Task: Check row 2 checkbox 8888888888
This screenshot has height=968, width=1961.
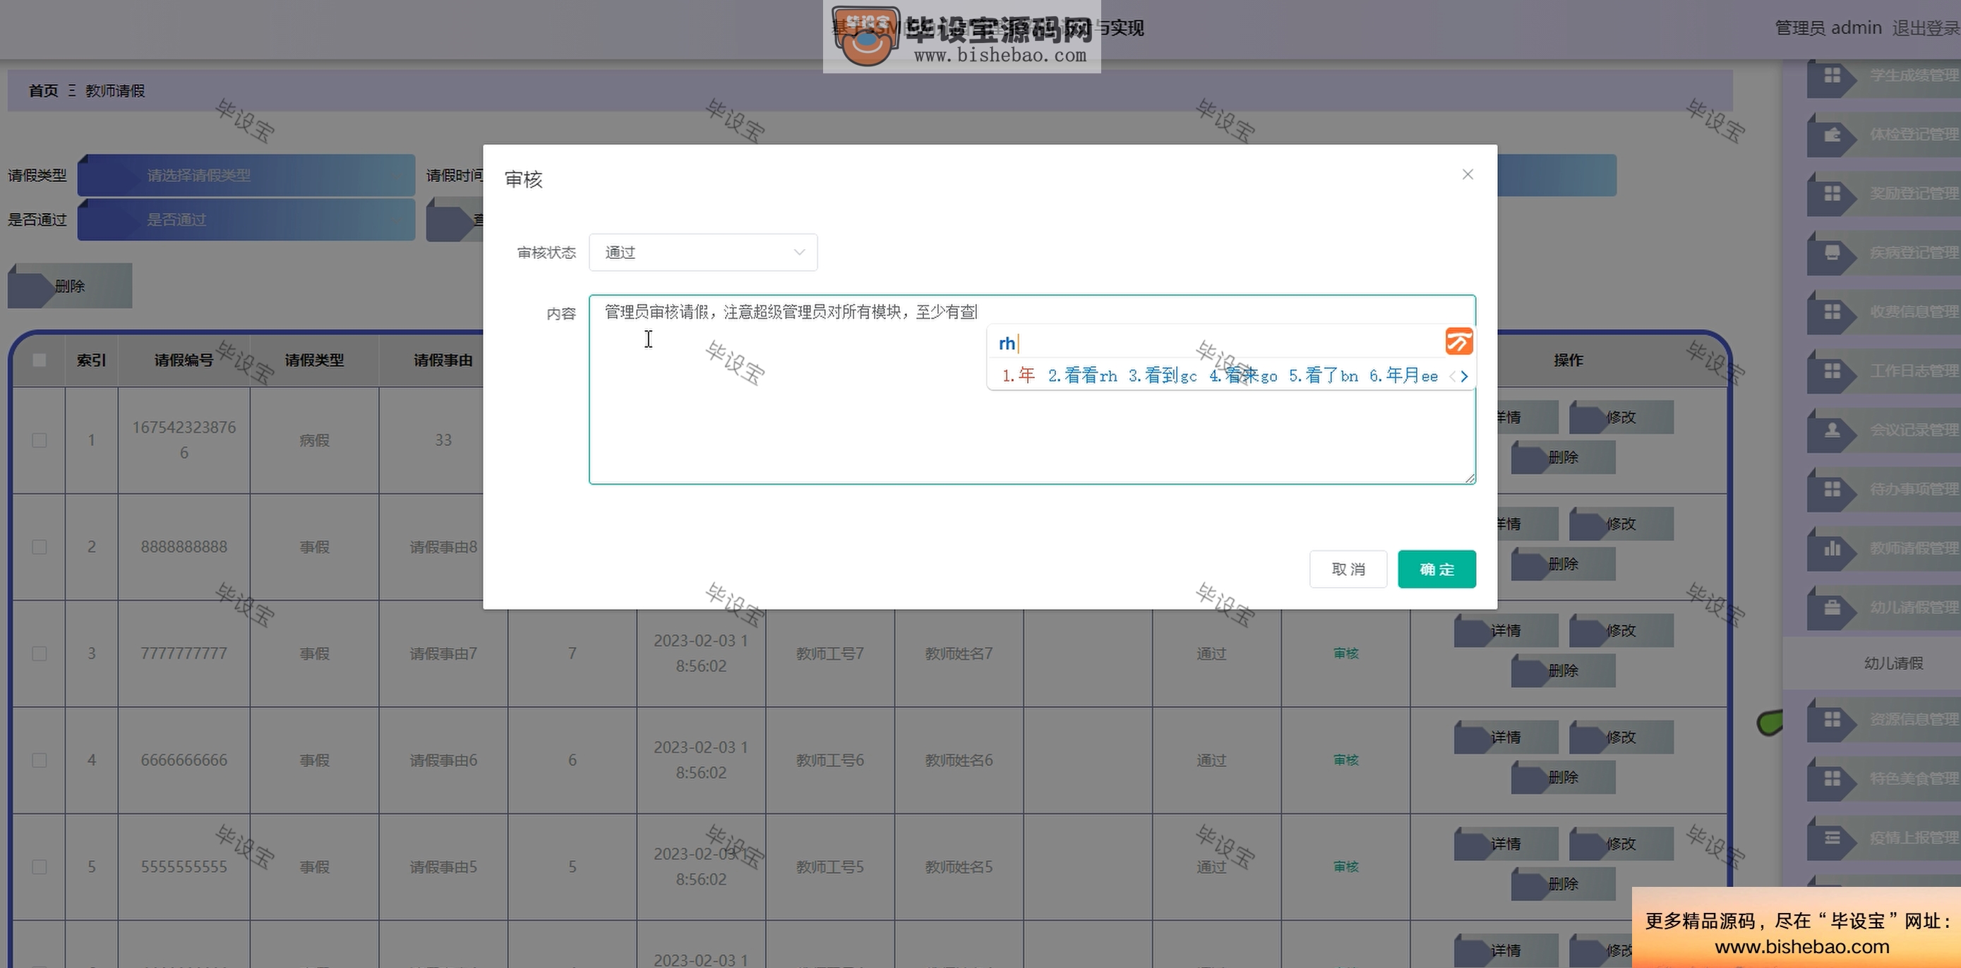Action: pyautogui.click(x=40, y=547)
